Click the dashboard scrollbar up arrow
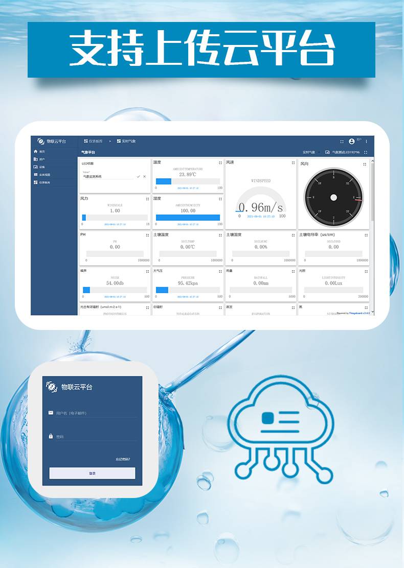This screenshot has width=404, height=568. click(x=372, y=161)
